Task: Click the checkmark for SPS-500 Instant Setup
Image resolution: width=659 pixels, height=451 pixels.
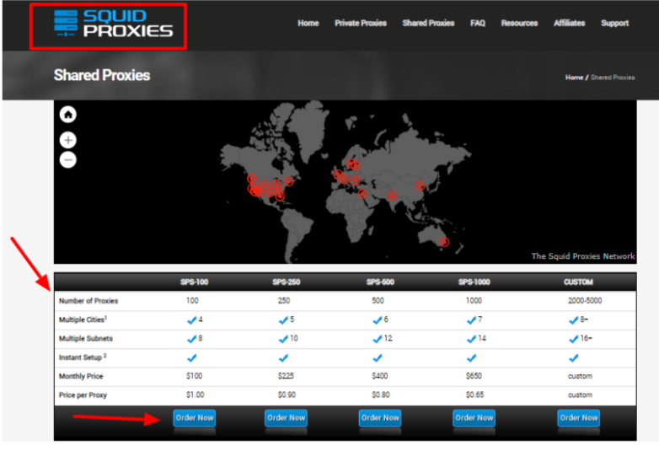Action: tap(378, 358)
